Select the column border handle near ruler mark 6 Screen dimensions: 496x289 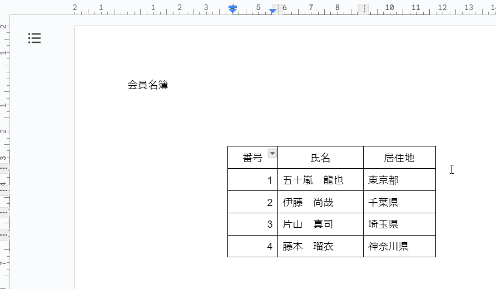click(x=278, y=8)
